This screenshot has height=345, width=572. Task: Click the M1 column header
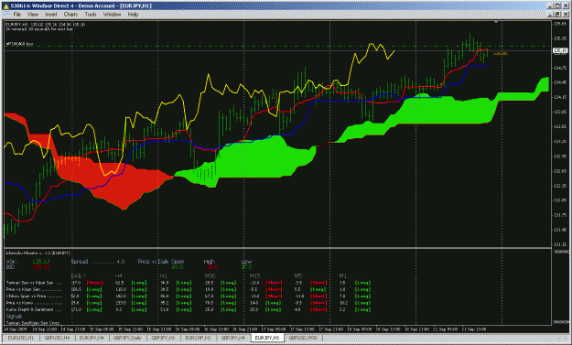coord(343,276)
